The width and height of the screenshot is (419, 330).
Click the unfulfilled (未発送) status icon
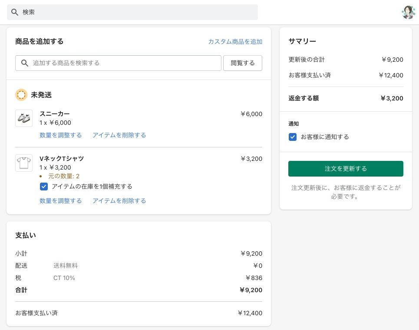[x=21, y=95]
